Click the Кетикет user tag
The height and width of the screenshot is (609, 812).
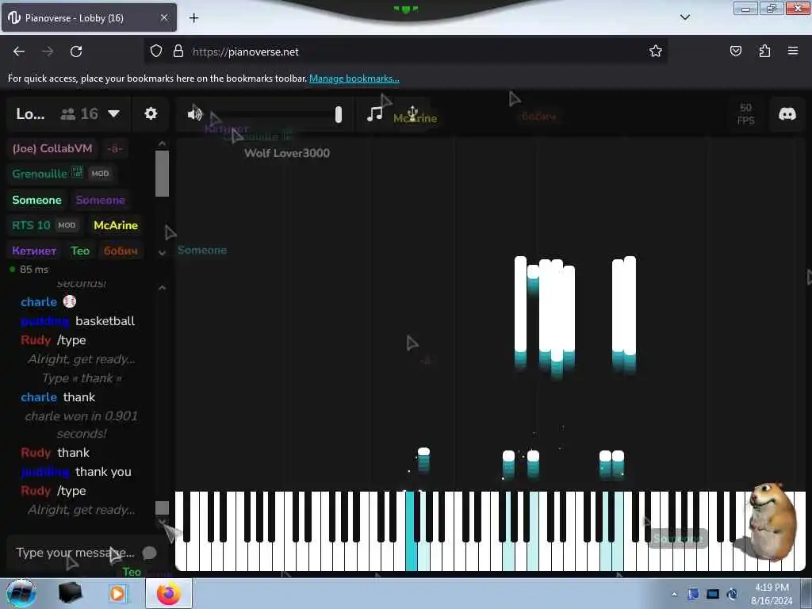tap(34, 251)
